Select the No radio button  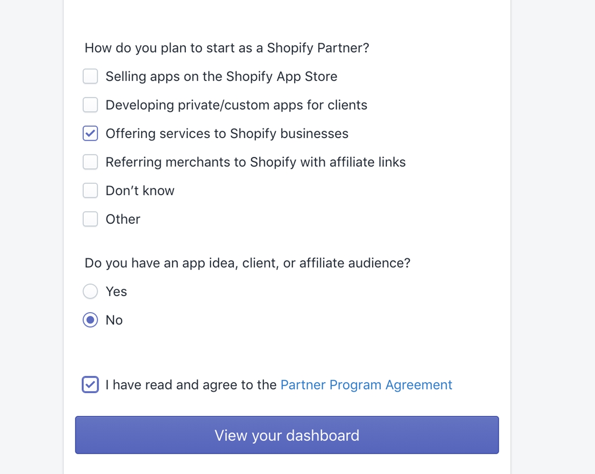point(90,320)
